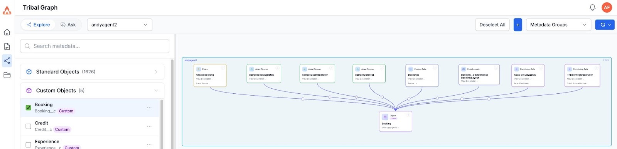Click the Deselect All button
This screenshot has height=149, width=617.
coord(492,25)
